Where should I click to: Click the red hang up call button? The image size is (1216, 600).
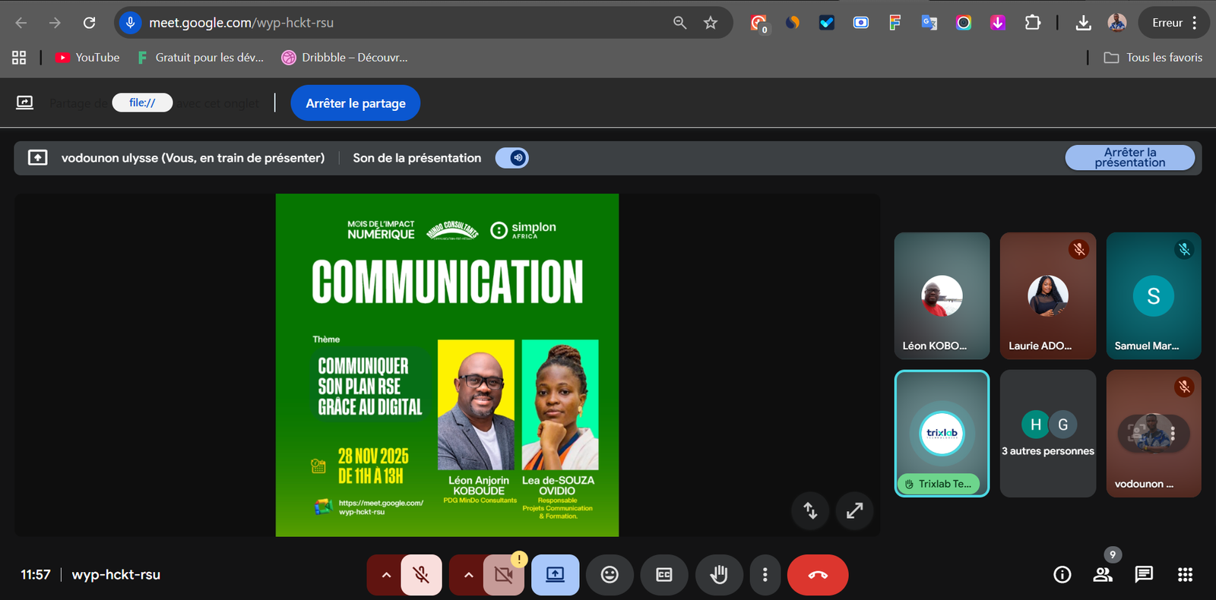[x=818, y=575]
